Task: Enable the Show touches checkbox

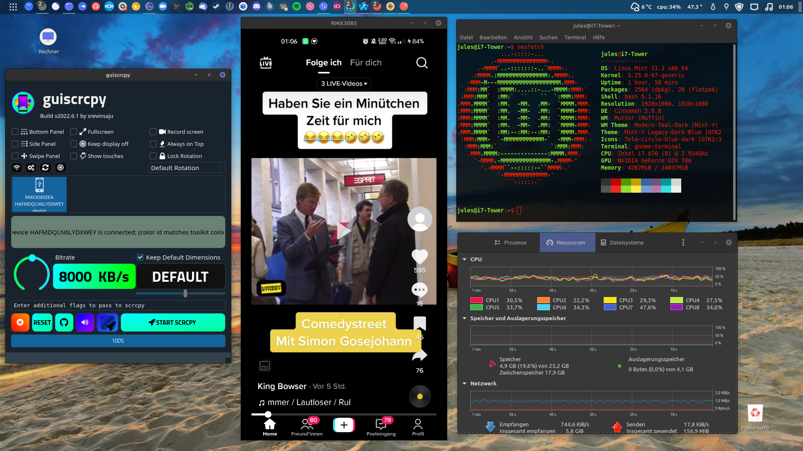Action: pos(74,156)
